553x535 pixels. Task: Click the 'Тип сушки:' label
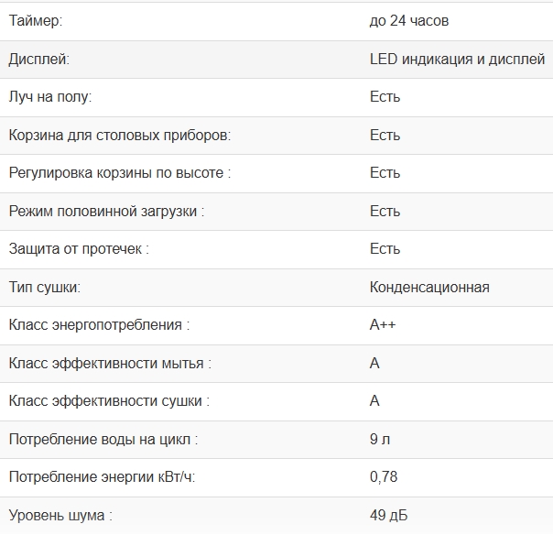(x=45, y=287)
